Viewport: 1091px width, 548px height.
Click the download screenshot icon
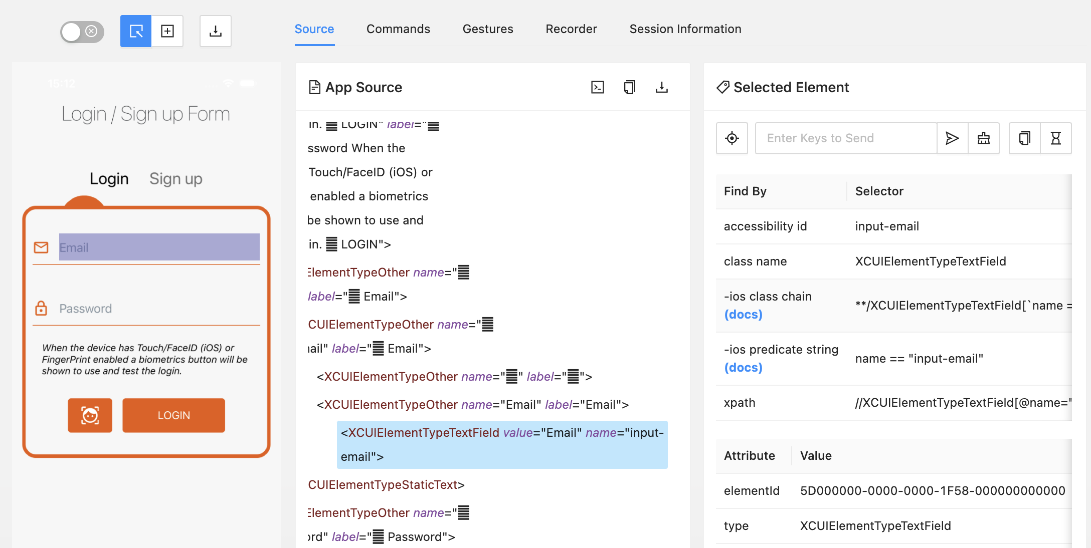click(216, 31)
